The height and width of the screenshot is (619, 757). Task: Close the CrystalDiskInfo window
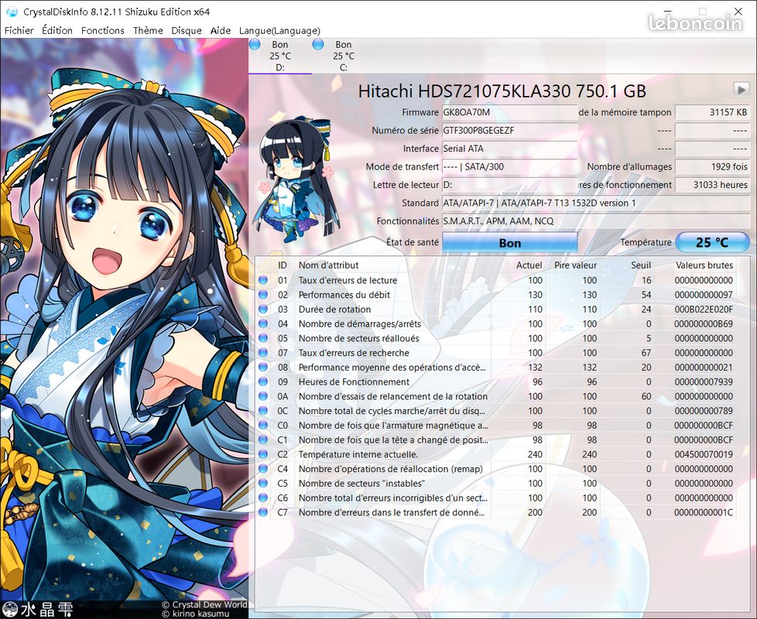point(738,11)
